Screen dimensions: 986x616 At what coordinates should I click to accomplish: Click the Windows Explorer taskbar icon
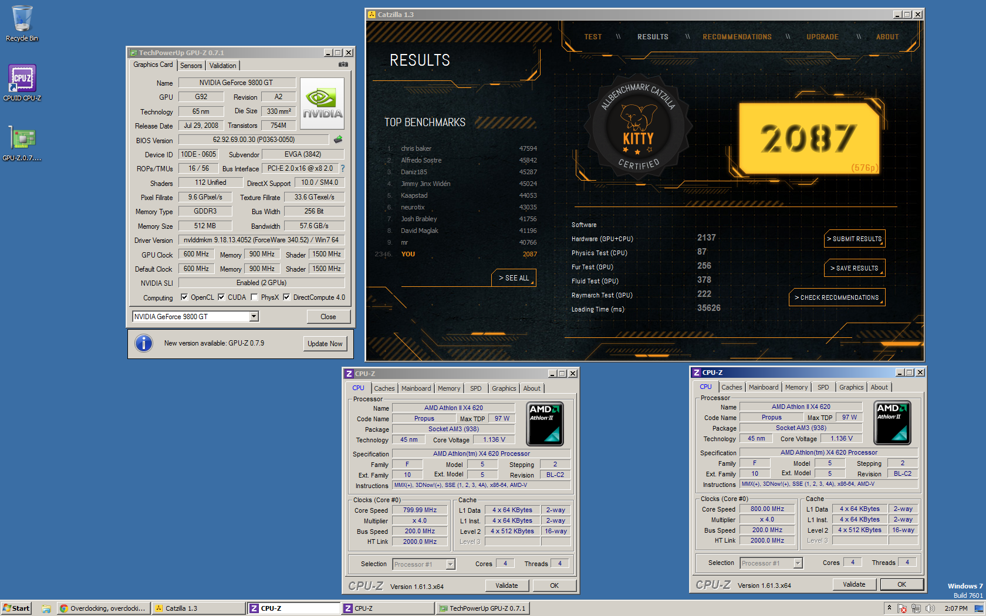click(46, 608)
